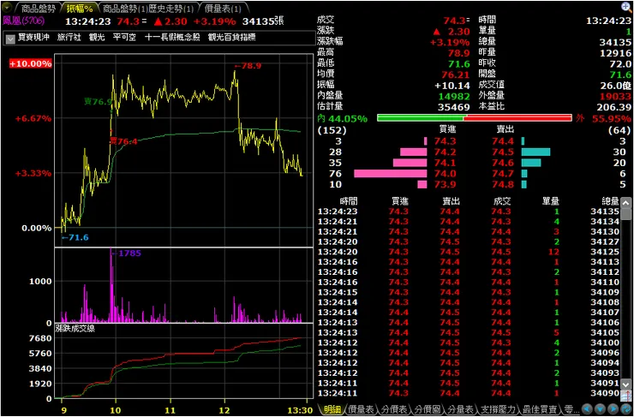
Task: Click the 外 55.95% ratio label
Action: click(603, 119)
